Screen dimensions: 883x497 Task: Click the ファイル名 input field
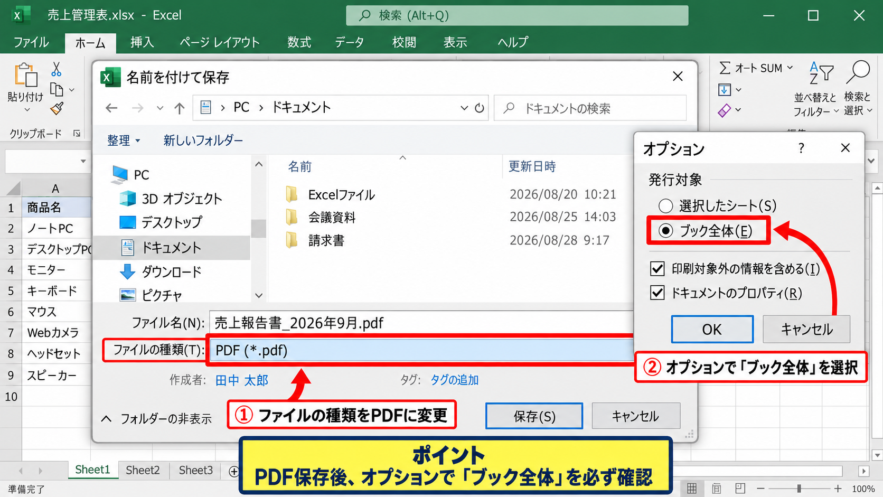(421, 323)
